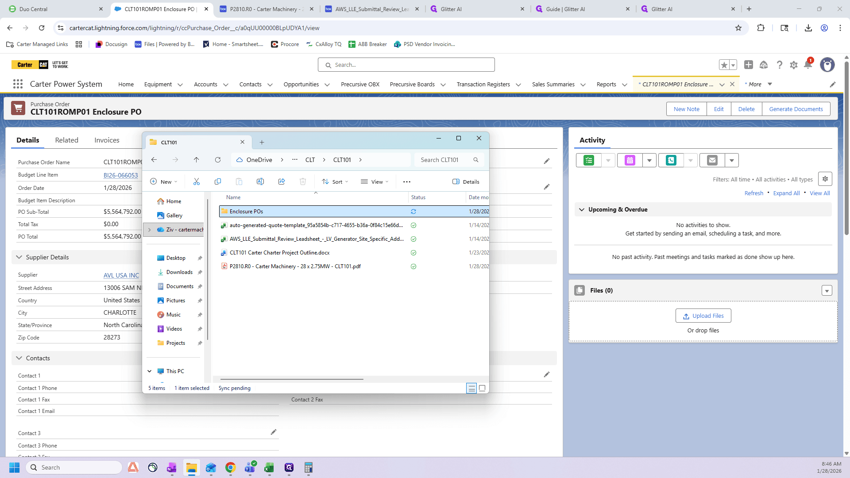Screen dimensions: 850x478
Task: Click the Salesforce global Search field
Action: (x=406, y=65)
